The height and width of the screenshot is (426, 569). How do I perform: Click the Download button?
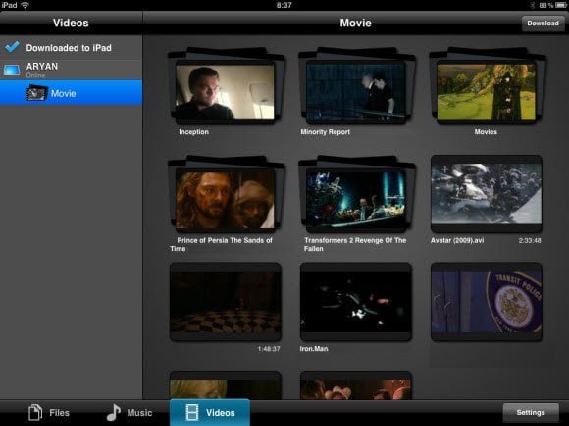(x=543, y=24)
